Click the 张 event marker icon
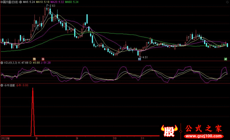 (x=43, y=59)
